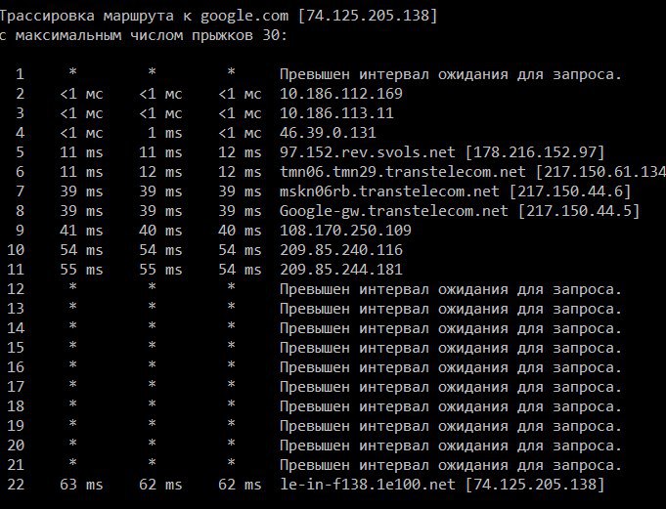The width and height of the screenshot is (666, 509).
Task: Click the final hostname le-in-f138.1e100.net
Action: [x=361, y=485]
